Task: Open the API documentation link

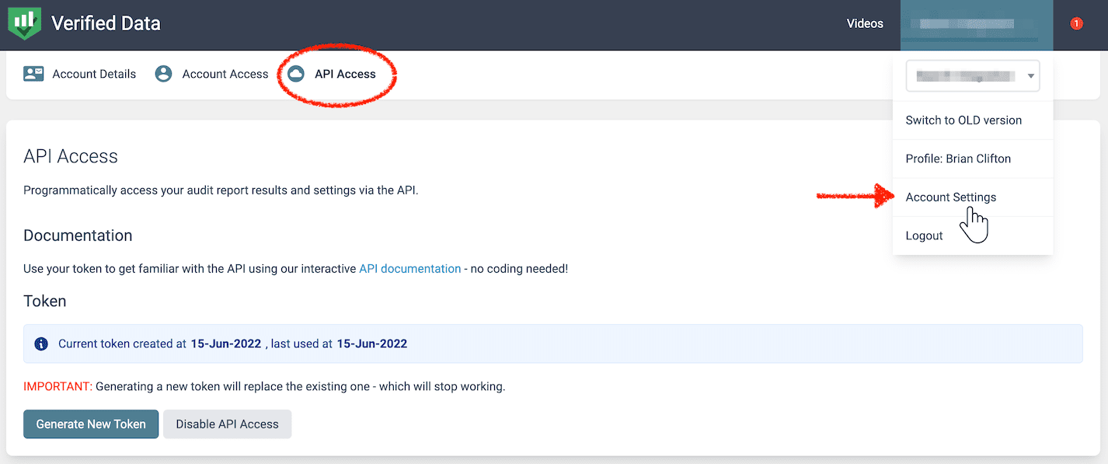Action: click(x=409, y=268)
